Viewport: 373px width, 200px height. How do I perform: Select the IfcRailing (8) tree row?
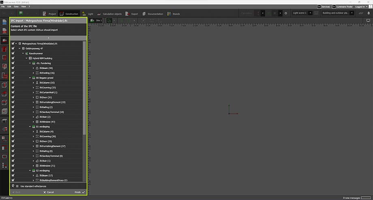[x=47, y=151]
